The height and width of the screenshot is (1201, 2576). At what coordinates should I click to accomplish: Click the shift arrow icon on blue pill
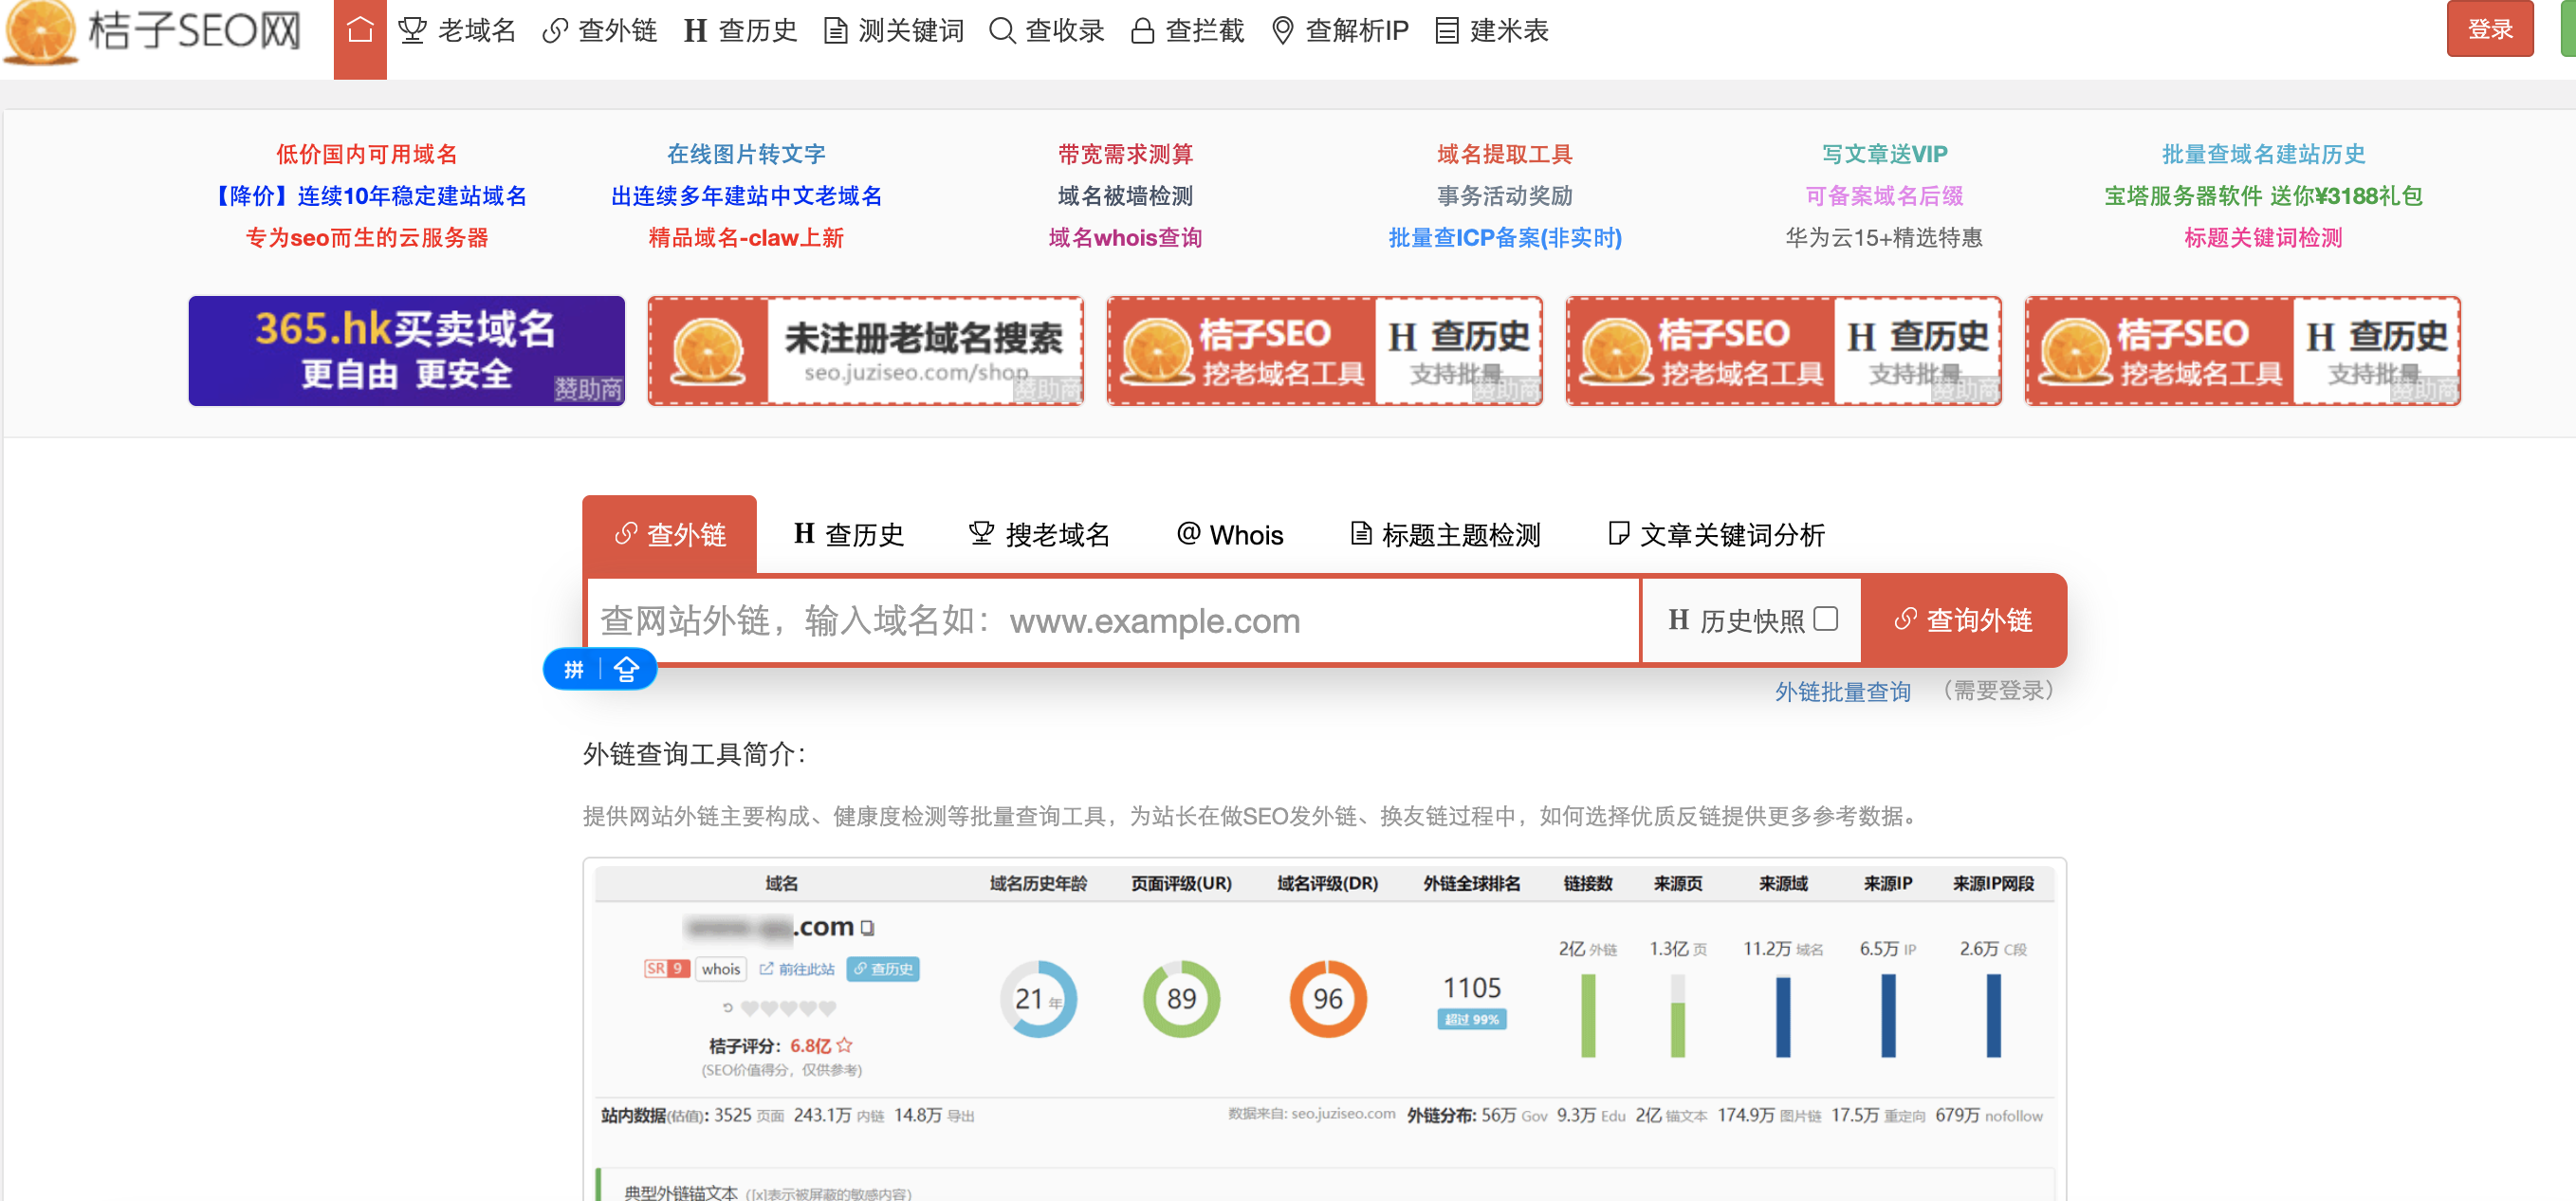point(626,669)
